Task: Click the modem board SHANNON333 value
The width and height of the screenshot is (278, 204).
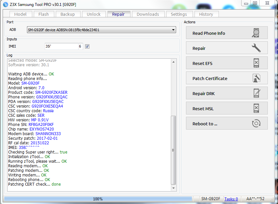Action: pyautogui.click(x=48, y=134)
